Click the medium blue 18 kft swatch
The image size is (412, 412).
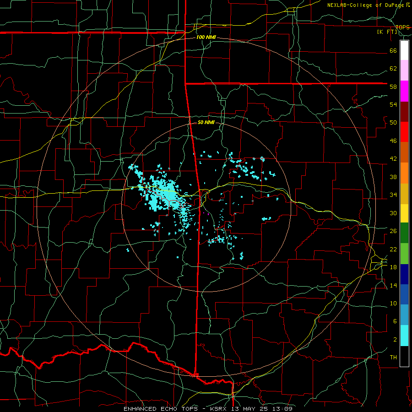[x=404, y=294]
